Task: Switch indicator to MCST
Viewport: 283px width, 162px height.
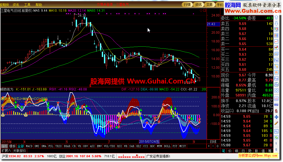Action: pos(183,146)
